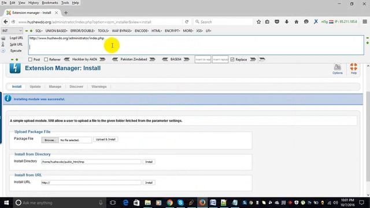The image size is (370, 208).
Task: Bookmark this page with the star icon
Action: click(258, 22)
